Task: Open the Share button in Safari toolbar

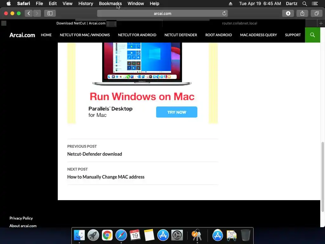Action: tap(302, 13)
